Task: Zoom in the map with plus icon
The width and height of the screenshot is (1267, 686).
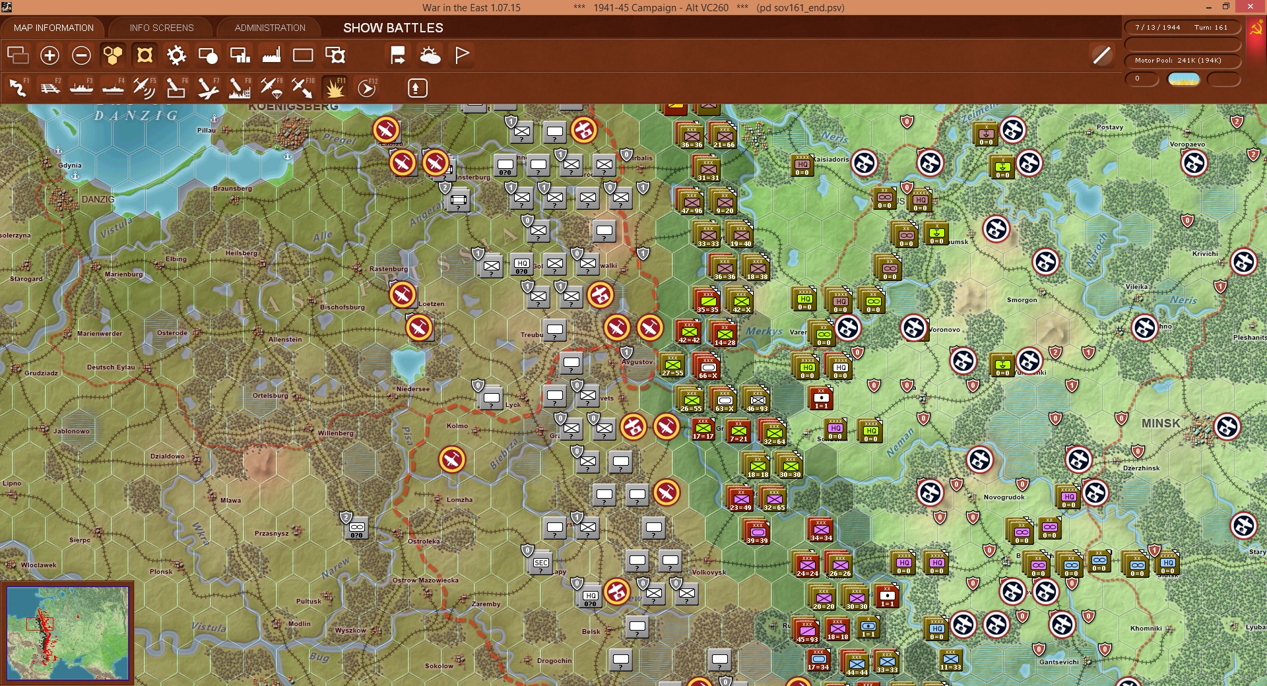Action: (49, 55)
